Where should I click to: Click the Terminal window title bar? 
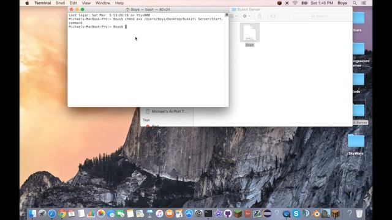coord(148,10)
